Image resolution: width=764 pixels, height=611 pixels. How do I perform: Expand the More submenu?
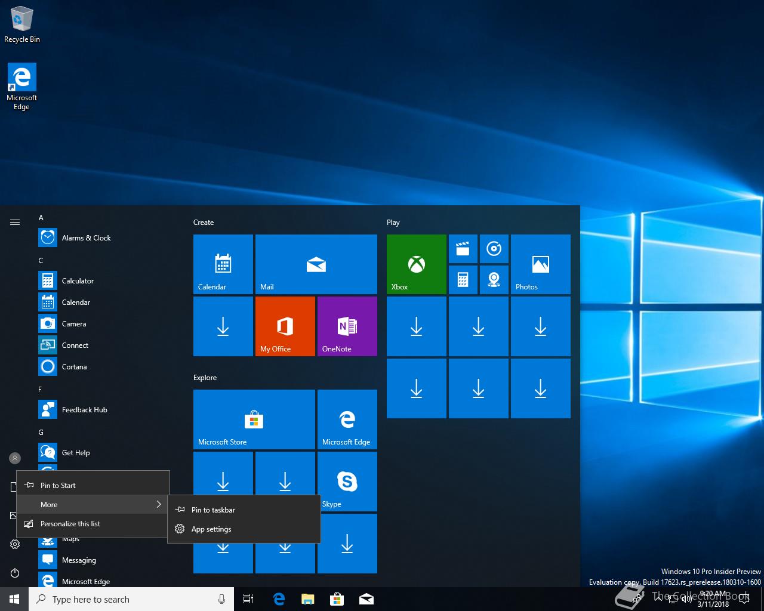coord(93,504)
